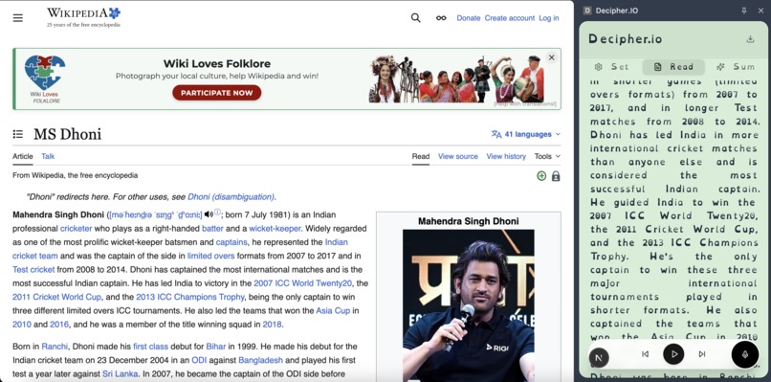Open the Asia Cup link

[x=333, y=310]
